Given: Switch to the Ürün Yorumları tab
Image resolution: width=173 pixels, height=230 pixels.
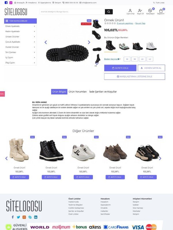Looking at the screenshot, I should pos(78,92).
